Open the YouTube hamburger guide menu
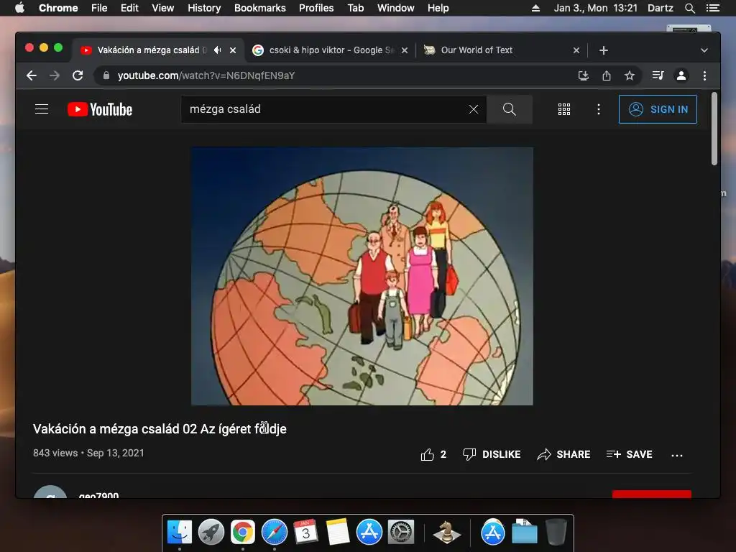Viewport: 736px width, 552px height. [42, 109]
